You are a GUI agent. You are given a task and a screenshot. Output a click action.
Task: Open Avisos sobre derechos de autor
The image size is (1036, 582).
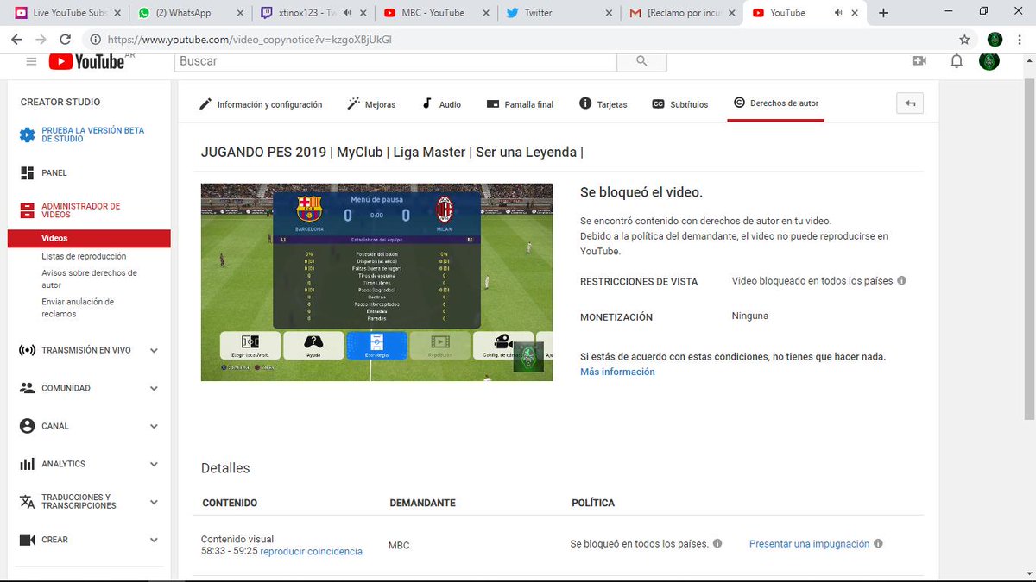pyautogui.click(x=89, y=278)
